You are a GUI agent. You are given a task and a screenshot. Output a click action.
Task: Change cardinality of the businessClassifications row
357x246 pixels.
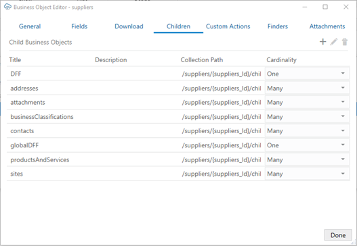tap(307, 117)
